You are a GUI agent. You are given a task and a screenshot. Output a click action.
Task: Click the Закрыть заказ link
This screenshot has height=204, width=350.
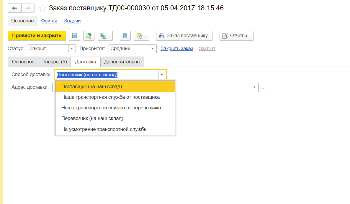pos(177,49)
